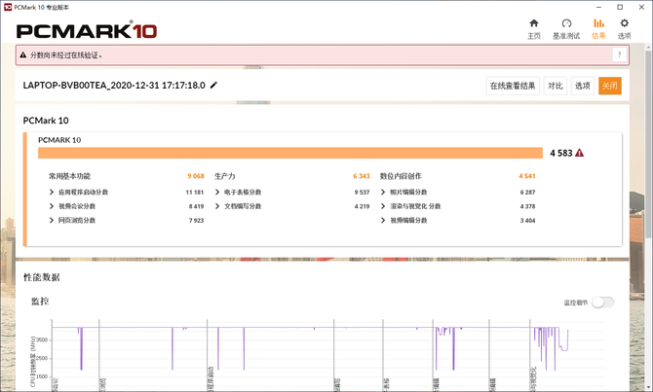Screen dimensions: 653x392
Task: Click the orange 关闭 (close) button
Action: pyautogui.click(x=610, y=86)
